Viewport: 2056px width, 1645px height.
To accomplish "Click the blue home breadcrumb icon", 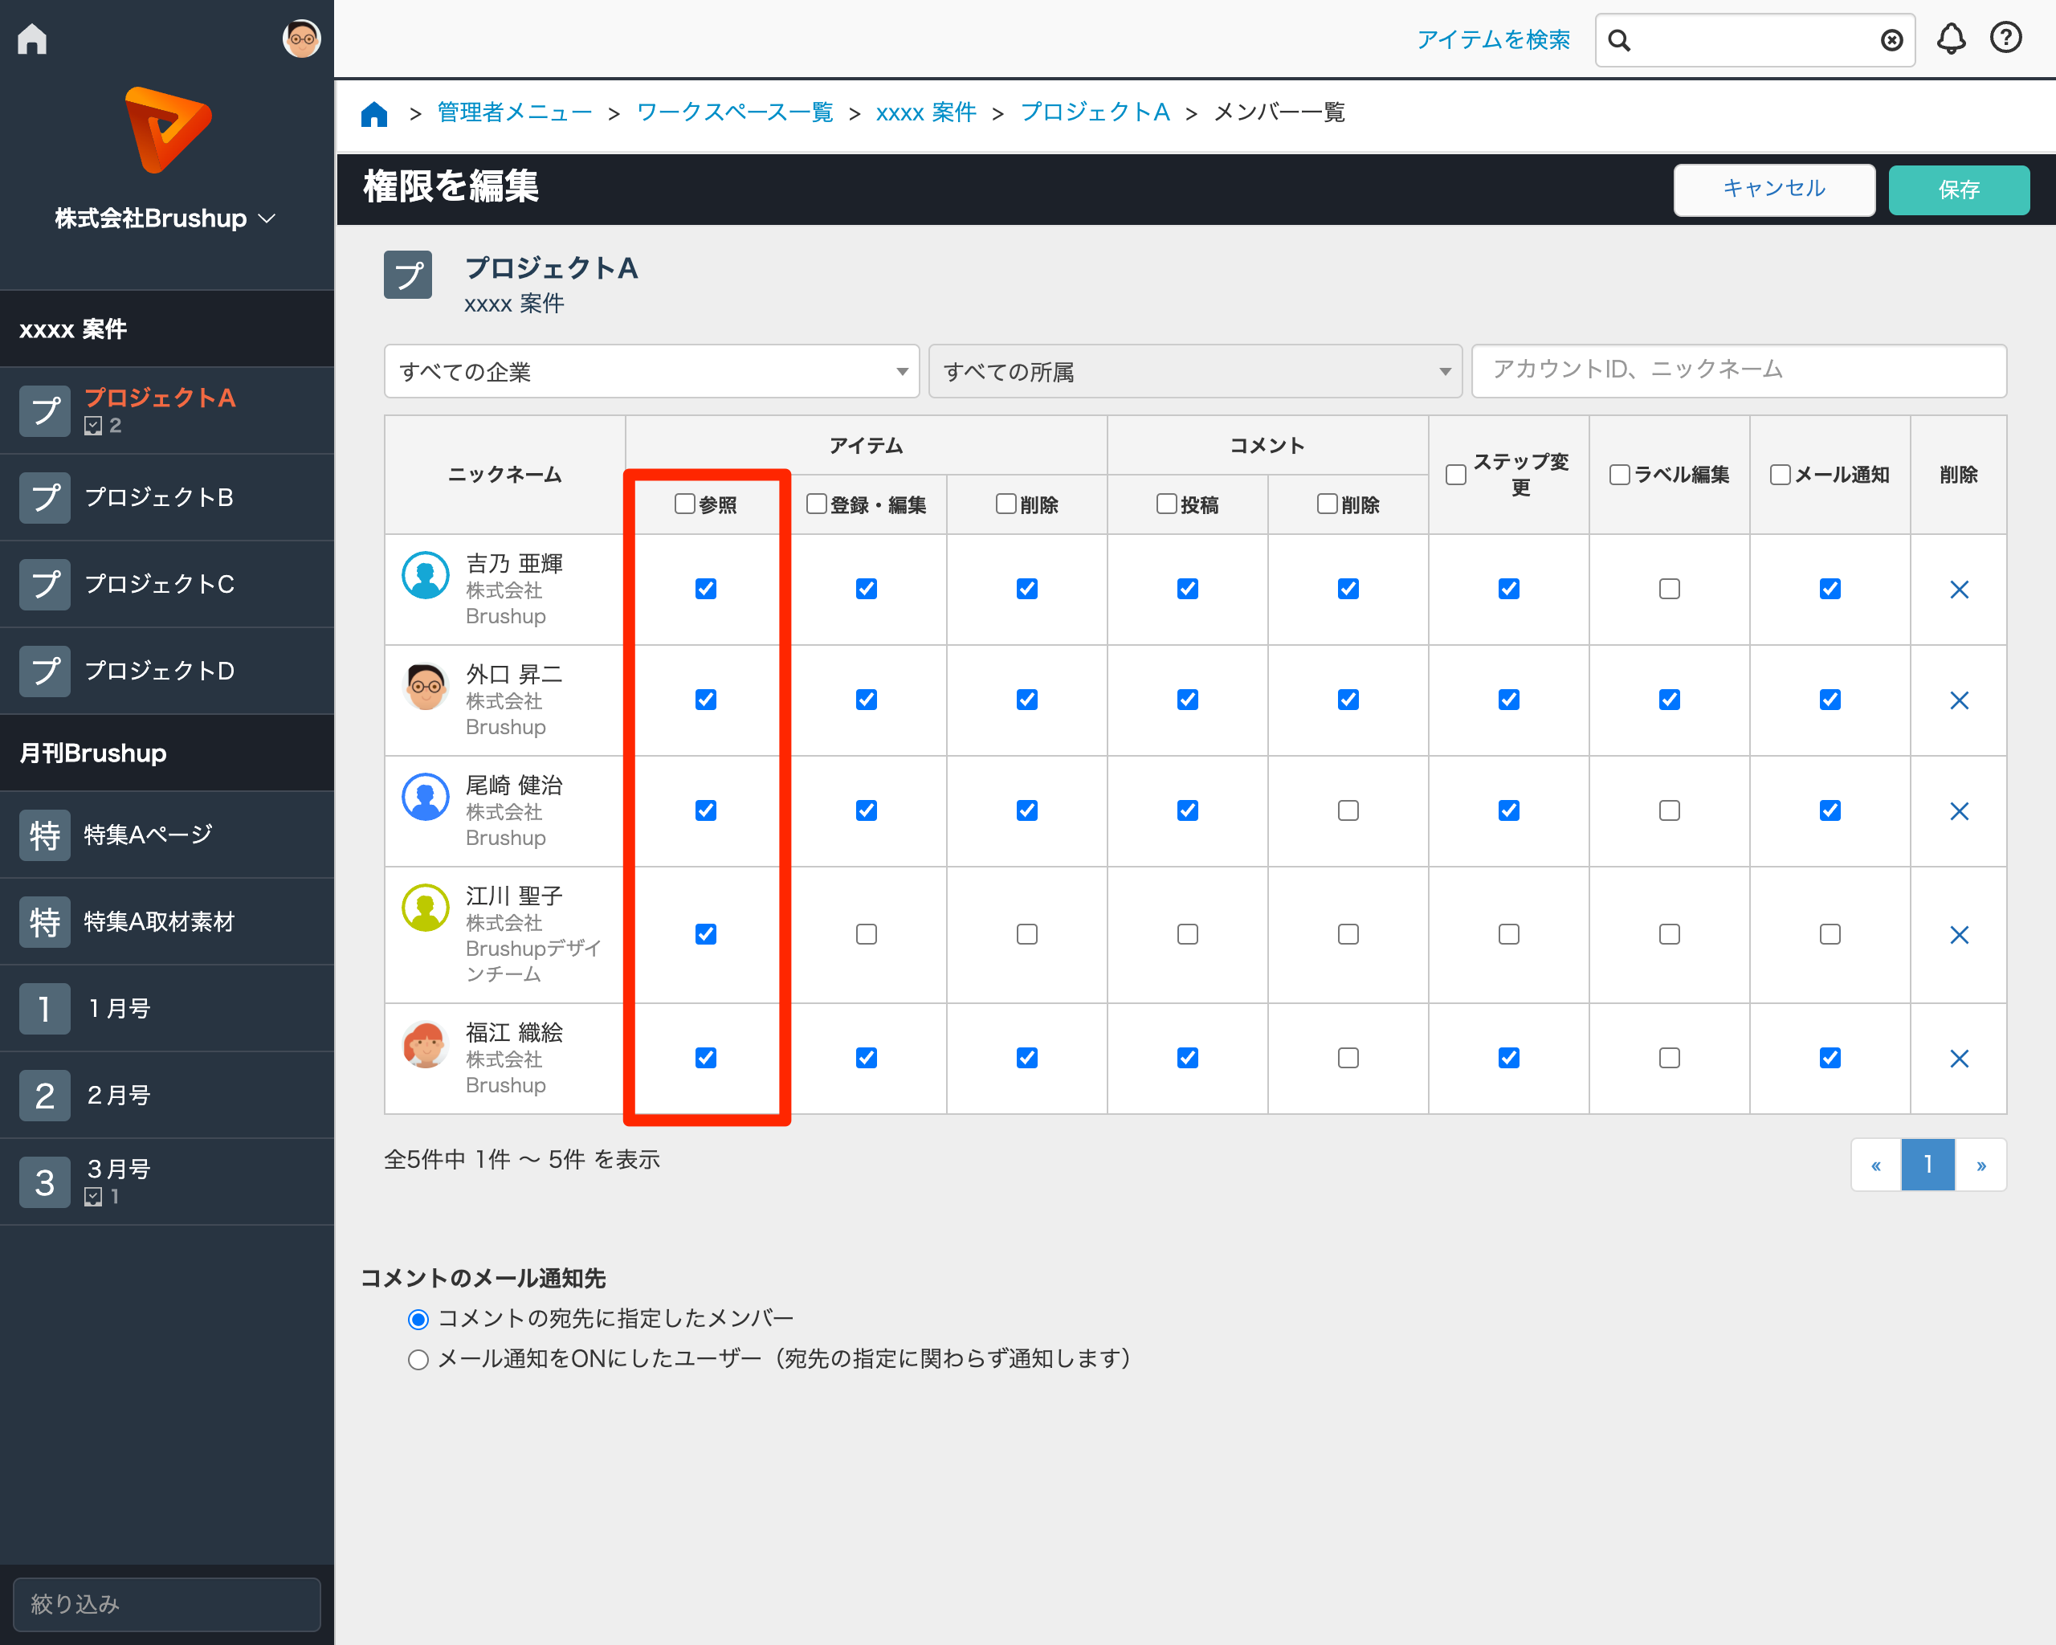I will [373, 113].
